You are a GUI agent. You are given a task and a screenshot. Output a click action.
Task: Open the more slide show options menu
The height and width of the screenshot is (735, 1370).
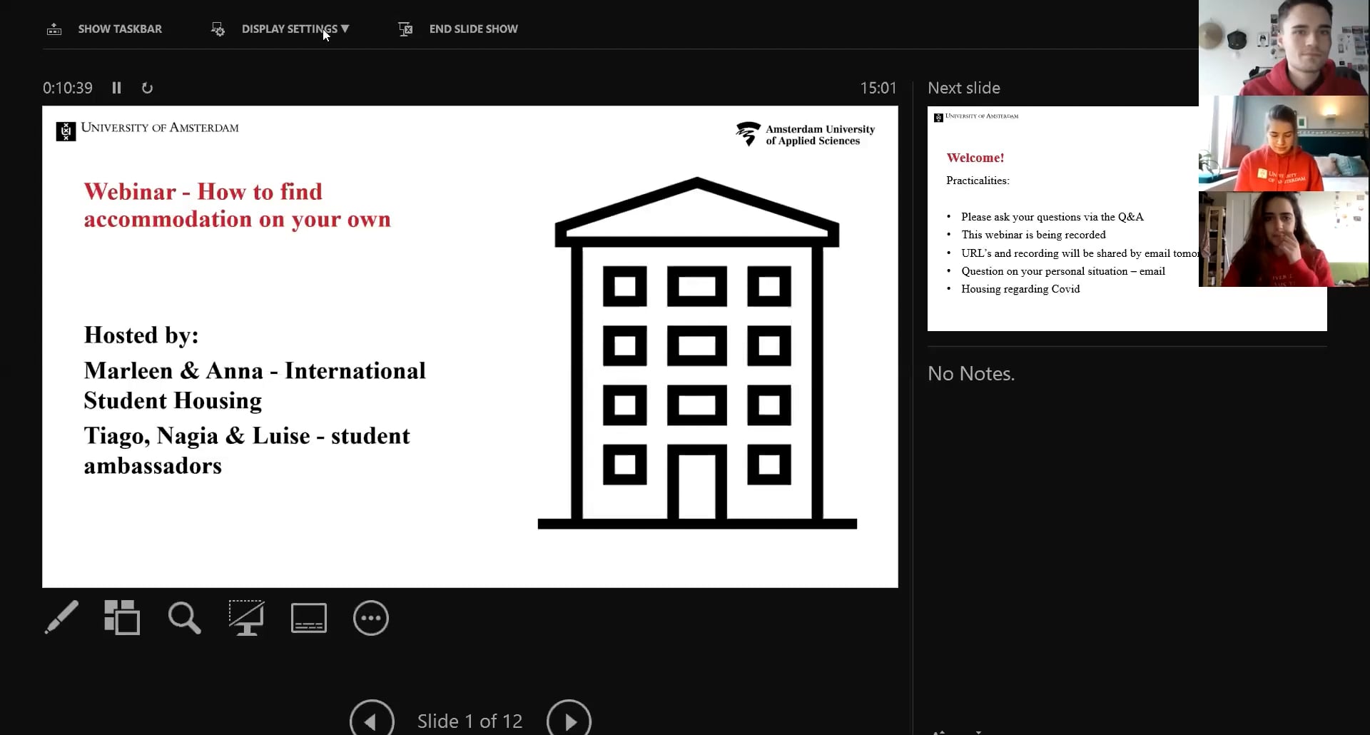(370, 617)
